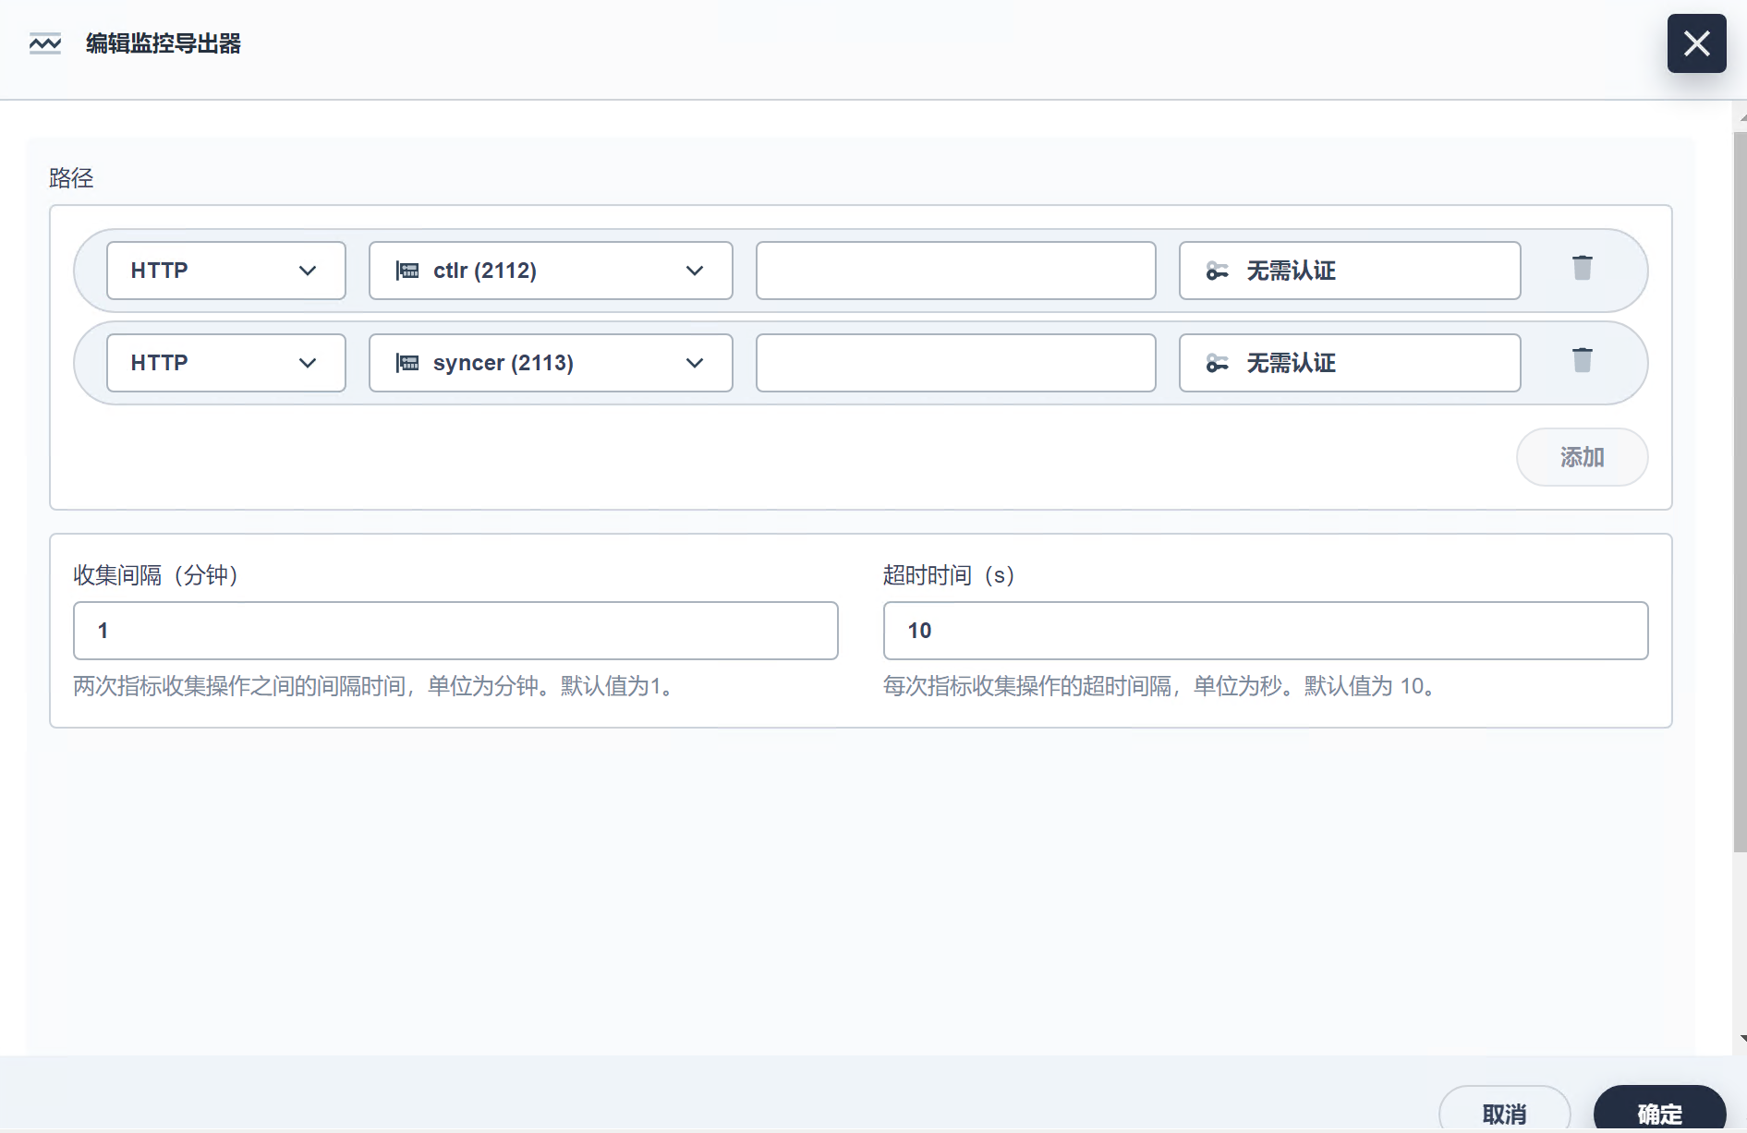
Task: Click chevron arrow of syncer (2113) dropdown
Action: (x=695, y=363)
